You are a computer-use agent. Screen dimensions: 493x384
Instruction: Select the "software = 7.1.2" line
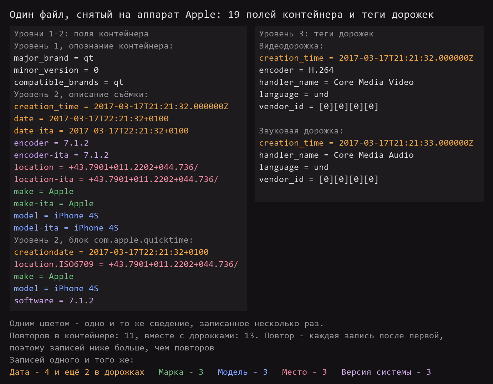pyautogui.click(x=54, y=301)
